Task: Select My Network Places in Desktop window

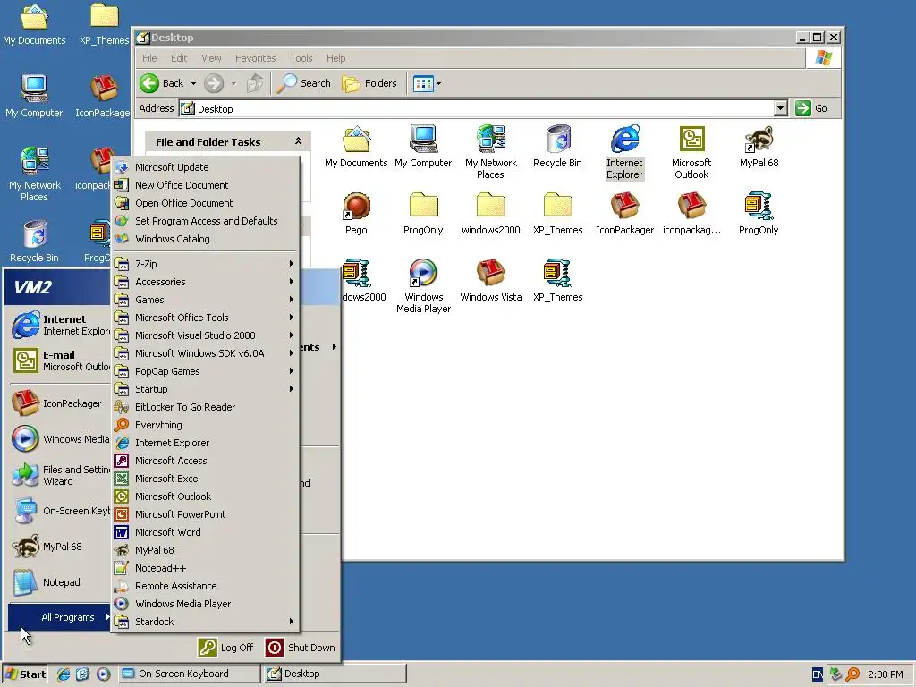Action: point(491,152)
